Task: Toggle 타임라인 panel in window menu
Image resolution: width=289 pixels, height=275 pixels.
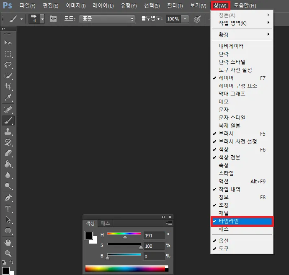Action: [242, 221]
